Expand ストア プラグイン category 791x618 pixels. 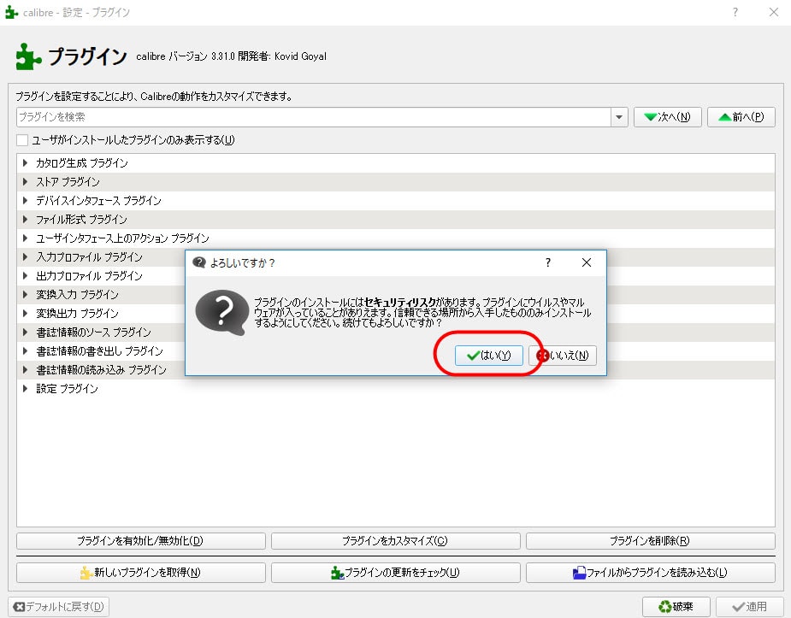[25, 181]
